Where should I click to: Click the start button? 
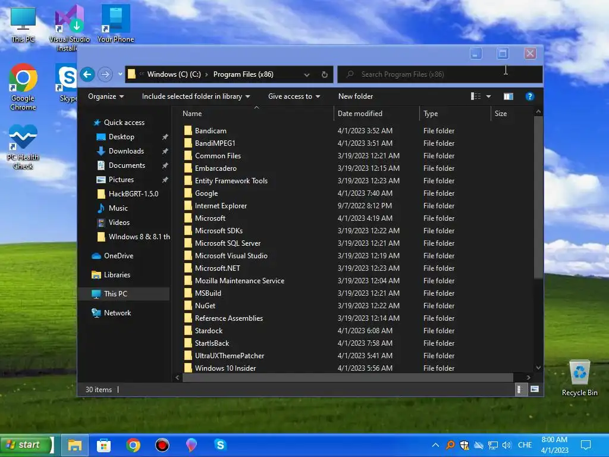coord(26,445)
